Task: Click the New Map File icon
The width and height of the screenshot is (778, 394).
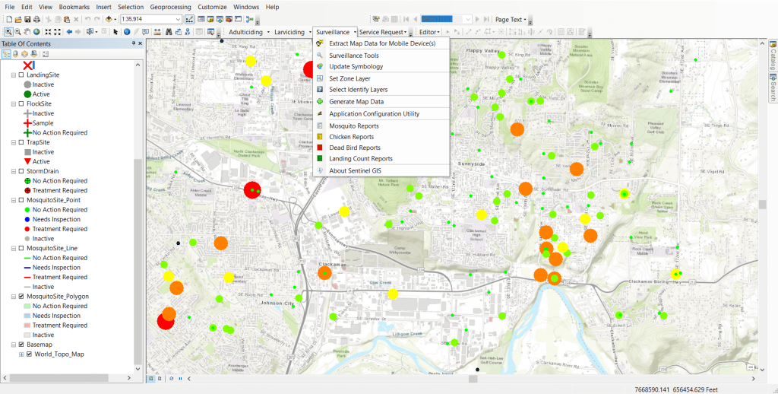Action: pyautogui.click(x=9, y=19)
